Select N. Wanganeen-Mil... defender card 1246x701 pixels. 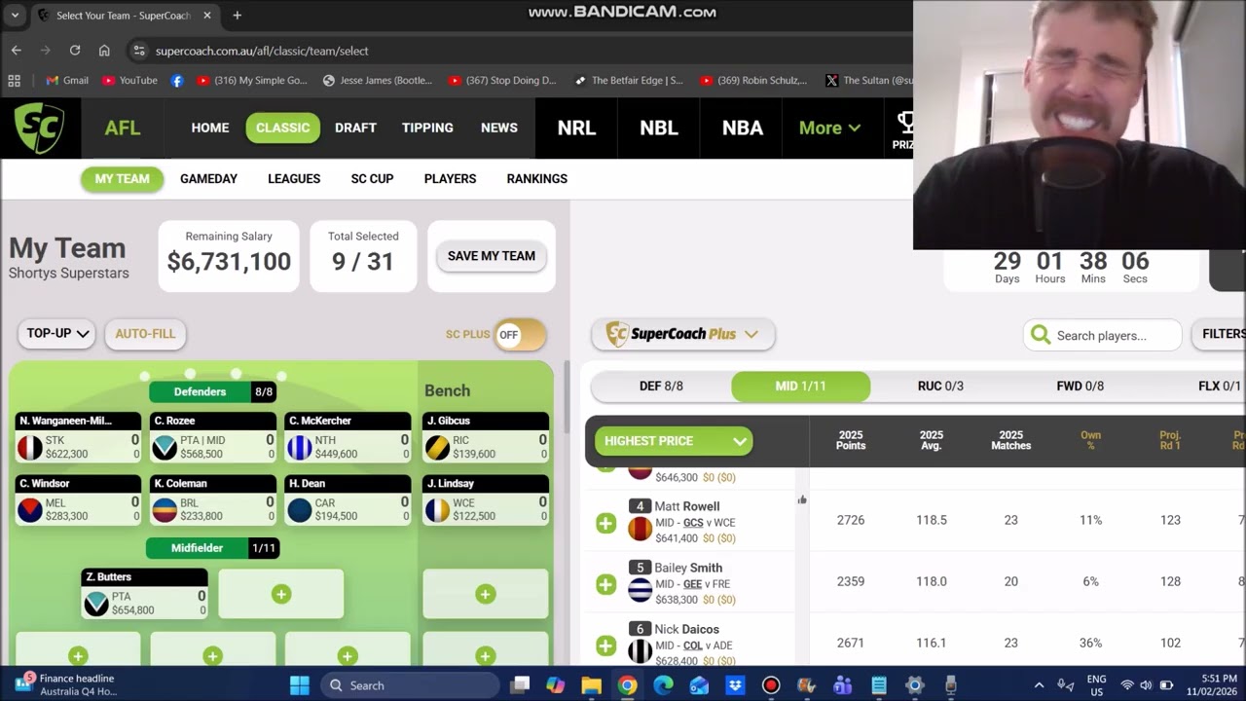click(x=79, y=438)
